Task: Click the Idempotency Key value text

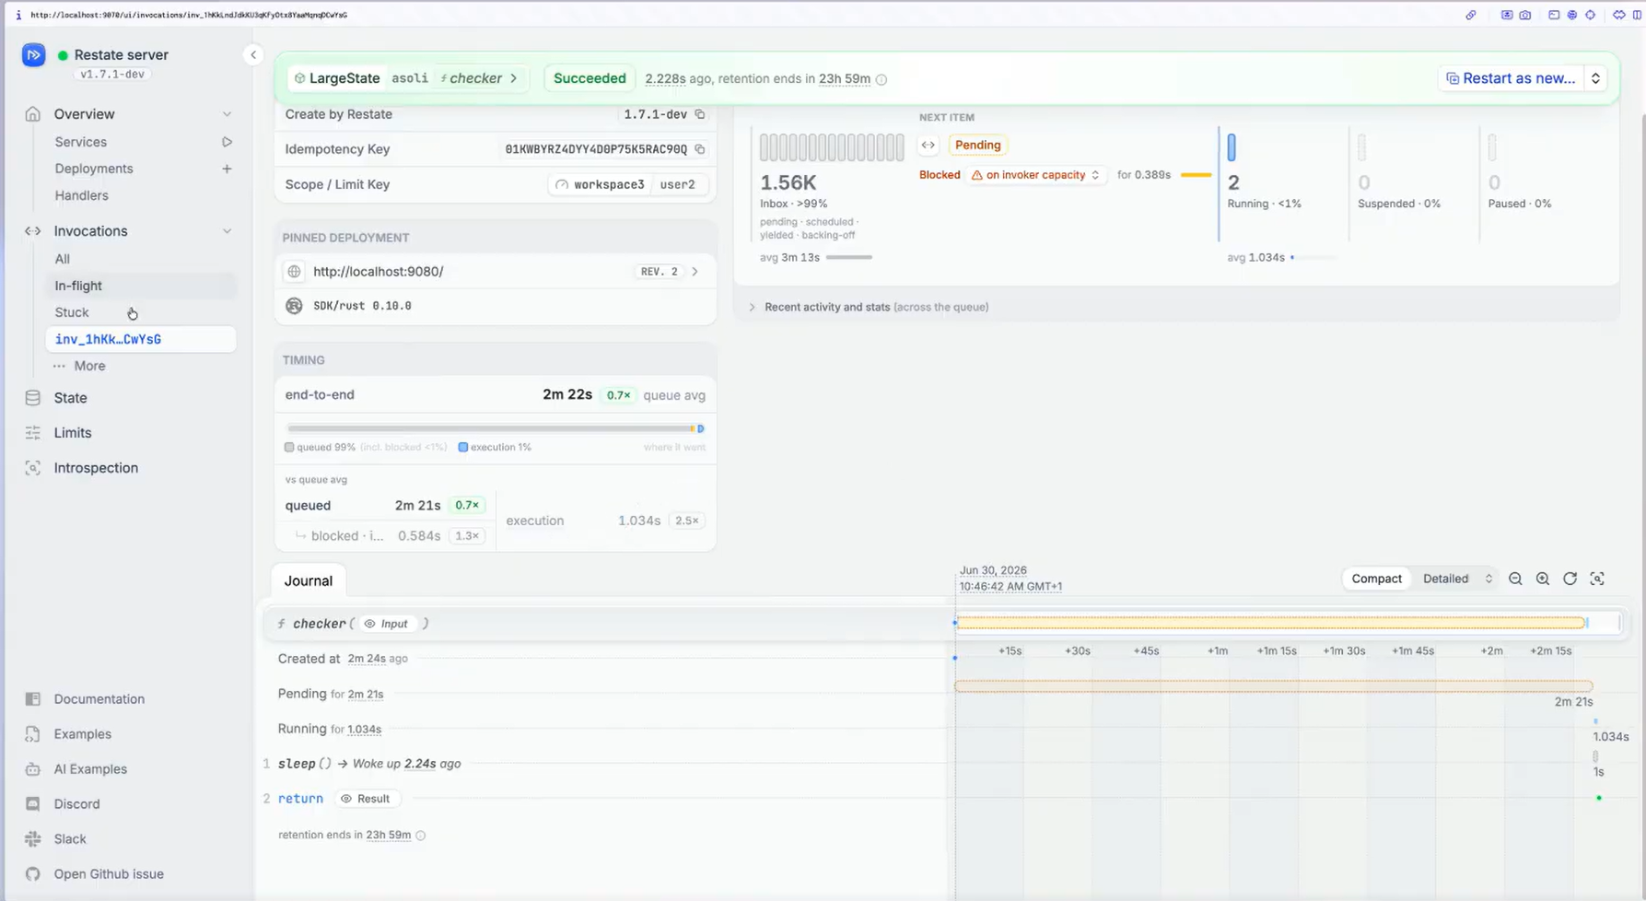Action: point(596,149)
